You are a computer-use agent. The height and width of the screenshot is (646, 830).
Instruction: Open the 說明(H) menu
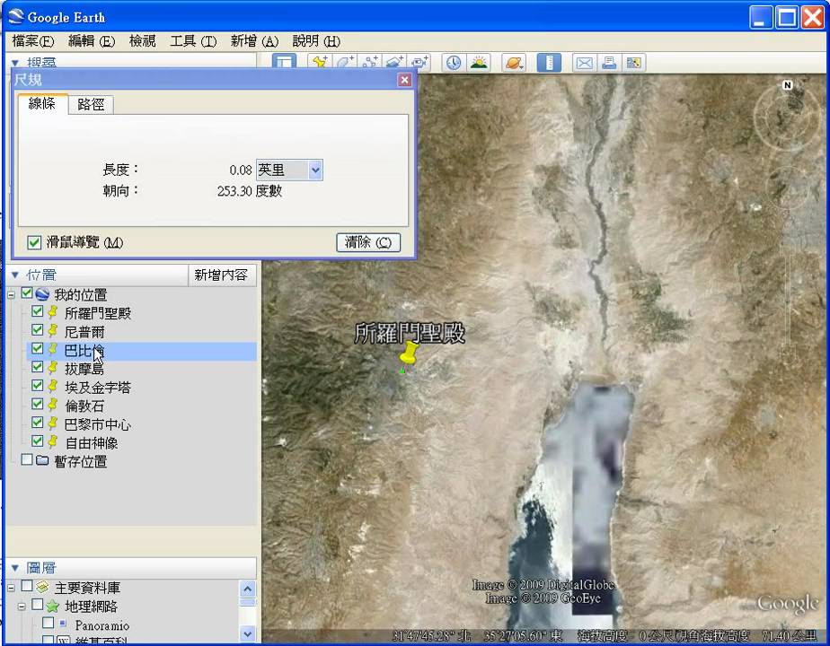click(316, 41)
